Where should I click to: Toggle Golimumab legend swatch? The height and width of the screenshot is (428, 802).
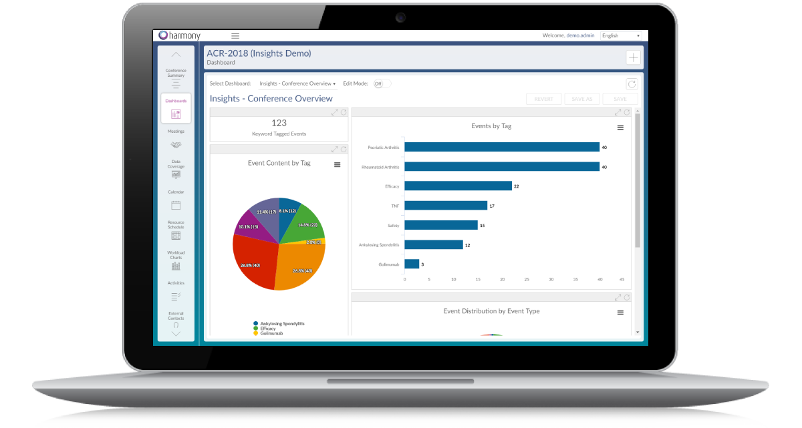click(256, 333)
